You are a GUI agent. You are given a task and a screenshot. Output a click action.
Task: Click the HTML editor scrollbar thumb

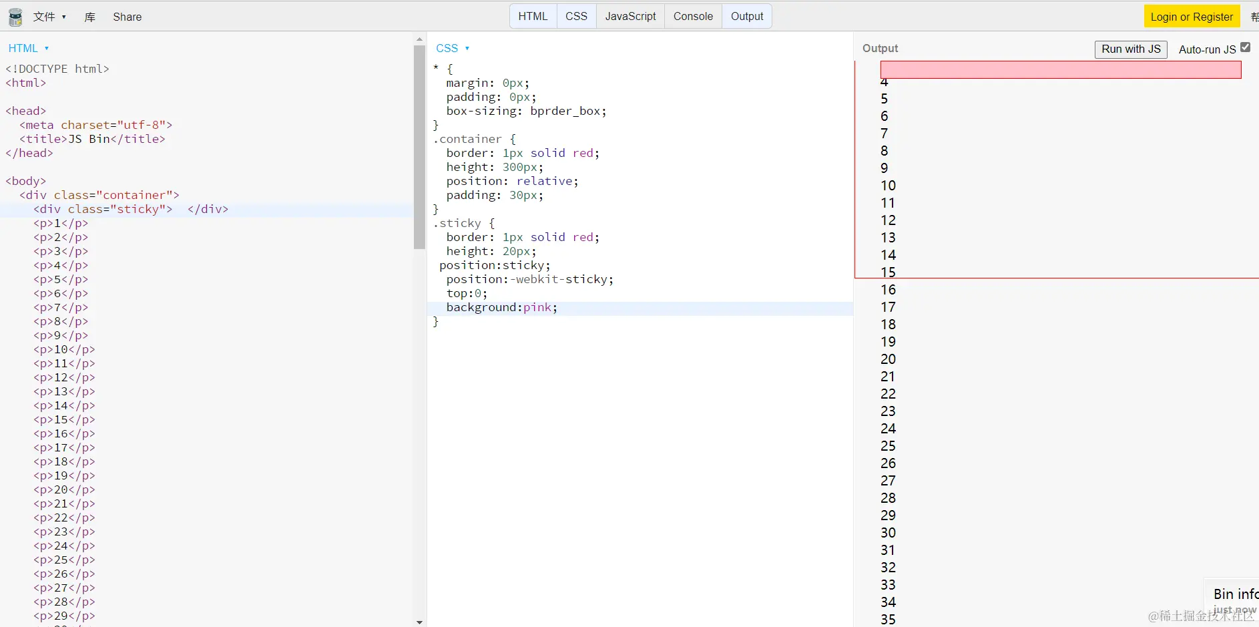tap(419, 147)
